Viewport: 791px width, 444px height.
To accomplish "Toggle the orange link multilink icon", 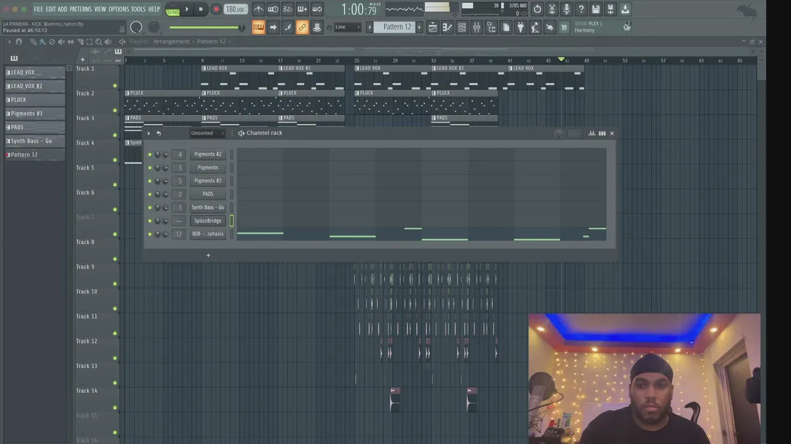I will point(302,27).
